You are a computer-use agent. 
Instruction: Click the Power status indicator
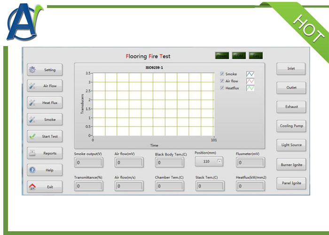point(222,56)
